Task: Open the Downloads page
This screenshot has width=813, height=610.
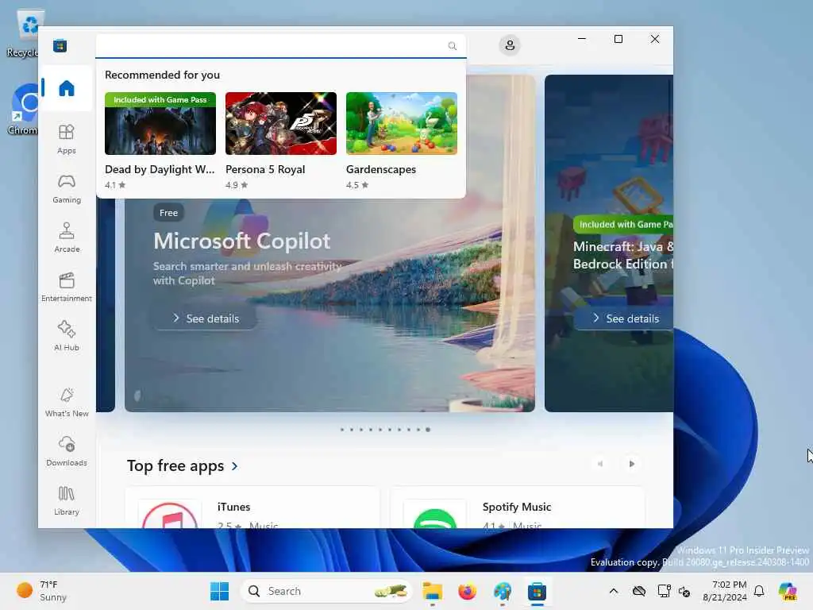Action: (x=67, y=451)
